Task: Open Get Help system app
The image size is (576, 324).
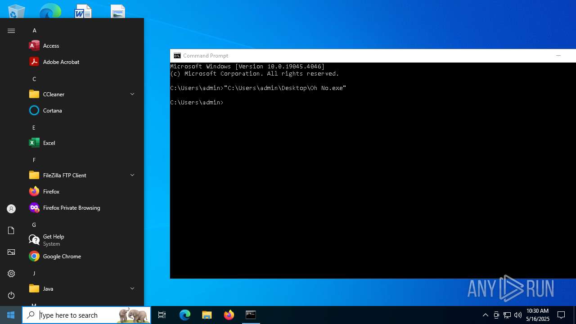Action: [81, 240]
